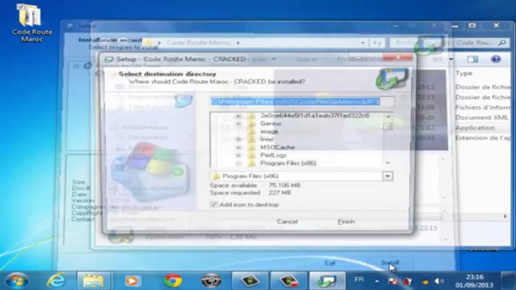Collapse the Program Files (x86) tree node
The image size is (516, 290).
click(x=238, y=163)
